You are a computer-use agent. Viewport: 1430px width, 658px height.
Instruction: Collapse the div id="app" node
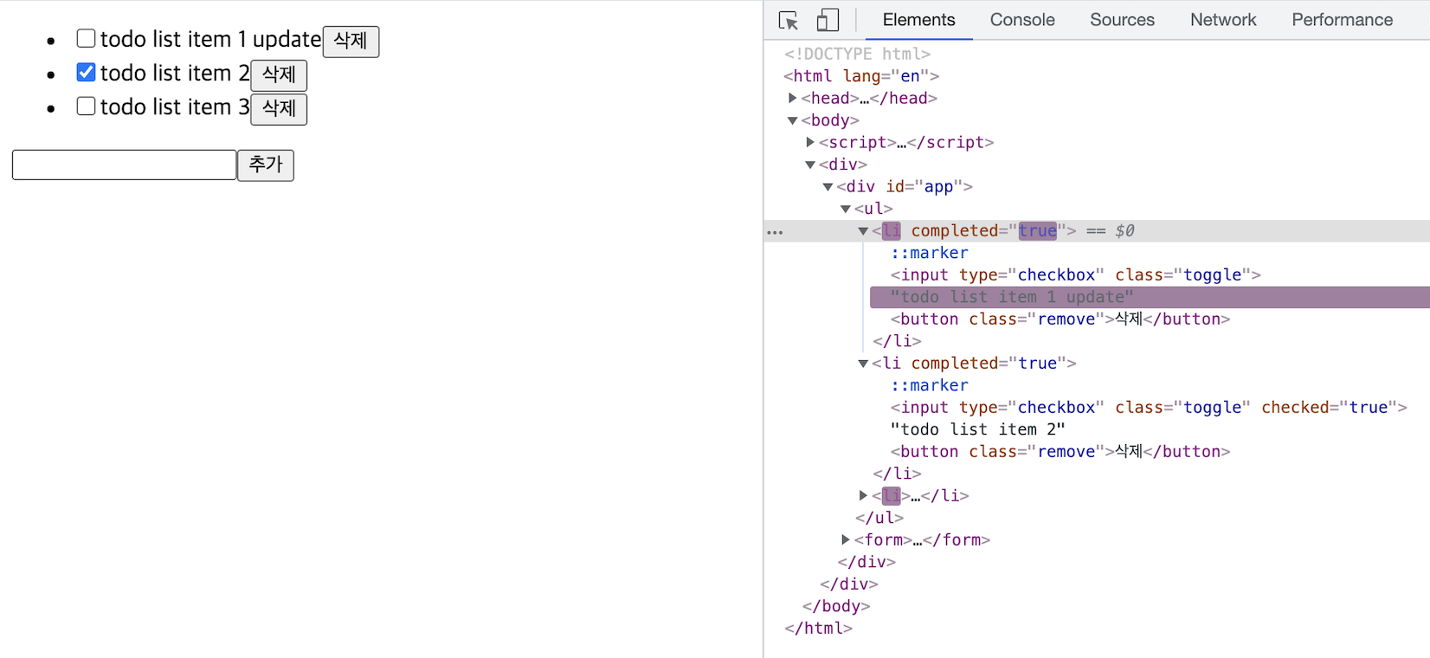[828, 186]
